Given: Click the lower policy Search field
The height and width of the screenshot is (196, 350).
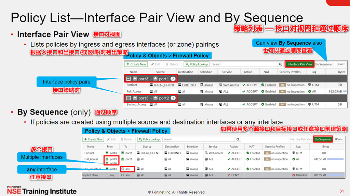Looking at the screenshot, I should [x=199, y=139].
